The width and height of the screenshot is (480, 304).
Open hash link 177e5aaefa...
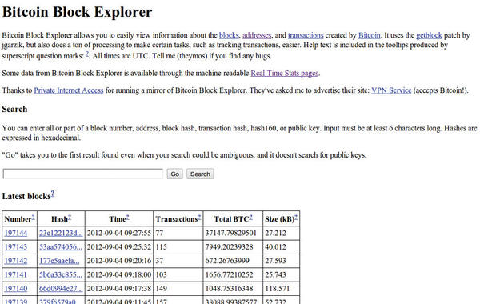click(x=59, y=261)
